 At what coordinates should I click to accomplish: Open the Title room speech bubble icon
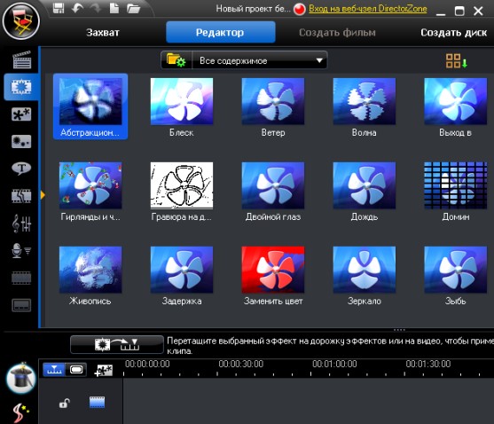21,169
